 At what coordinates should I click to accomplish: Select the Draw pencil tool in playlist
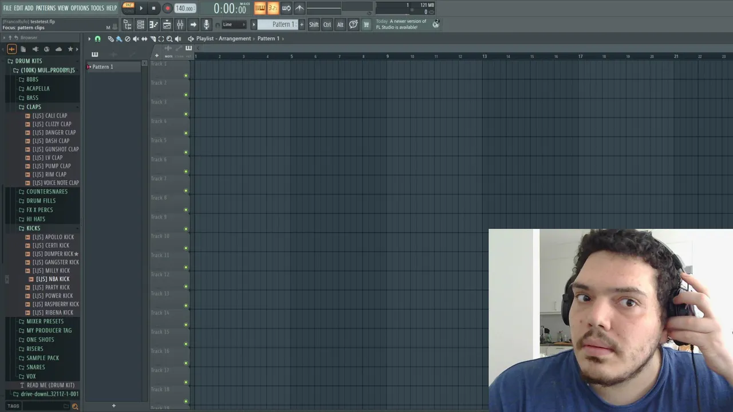[x=111, y=39]
